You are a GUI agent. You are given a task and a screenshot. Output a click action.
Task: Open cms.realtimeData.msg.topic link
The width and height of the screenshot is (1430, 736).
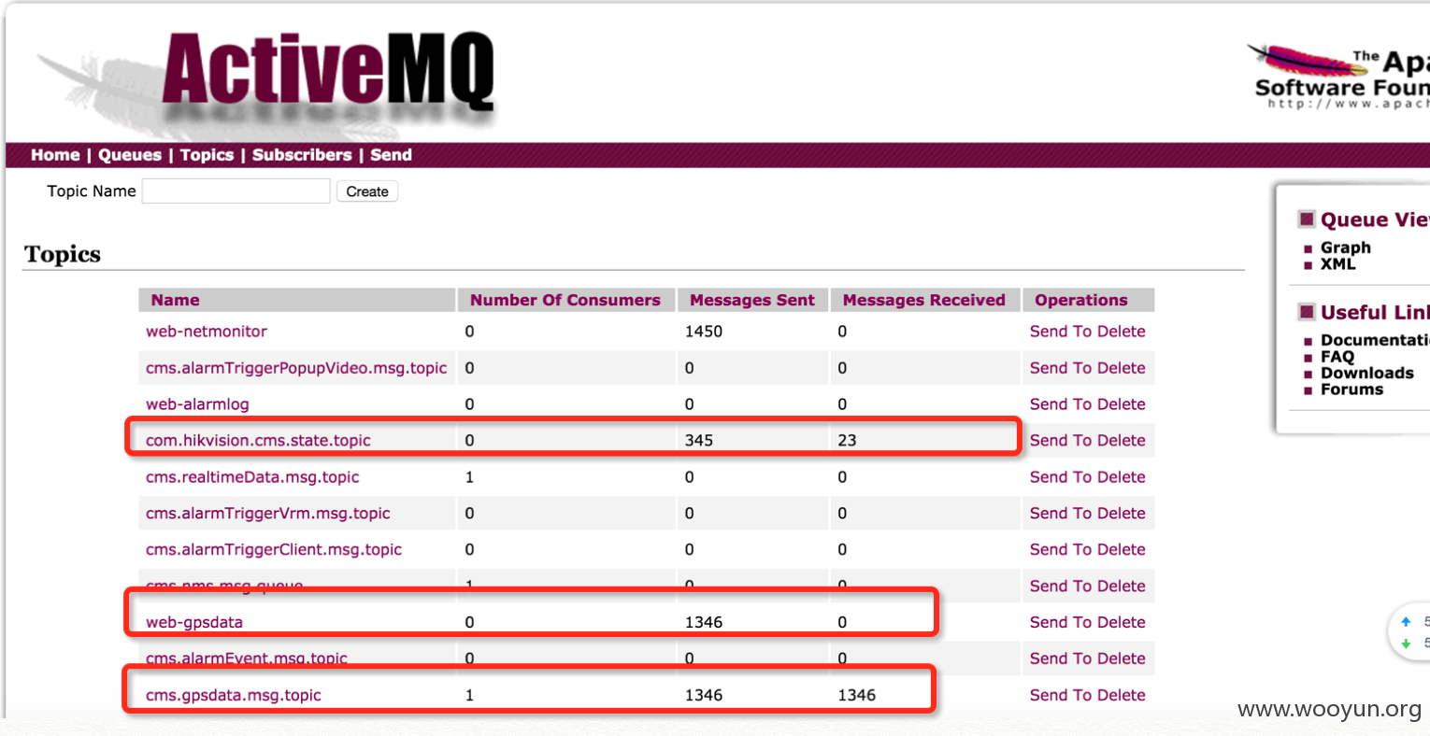tap(252, 477)
